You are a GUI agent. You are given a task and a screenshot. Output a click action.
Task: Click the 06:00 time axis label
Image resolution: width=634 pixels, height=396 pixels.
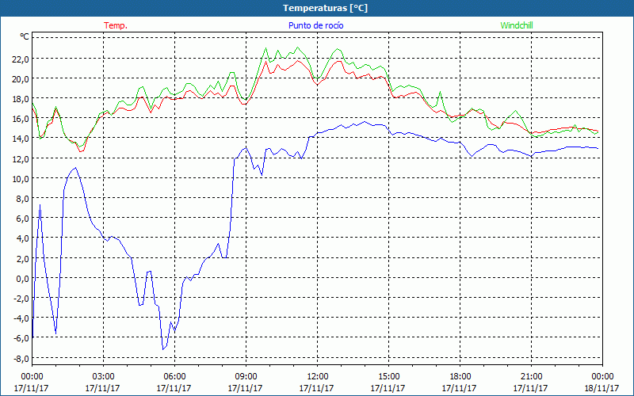174,376
